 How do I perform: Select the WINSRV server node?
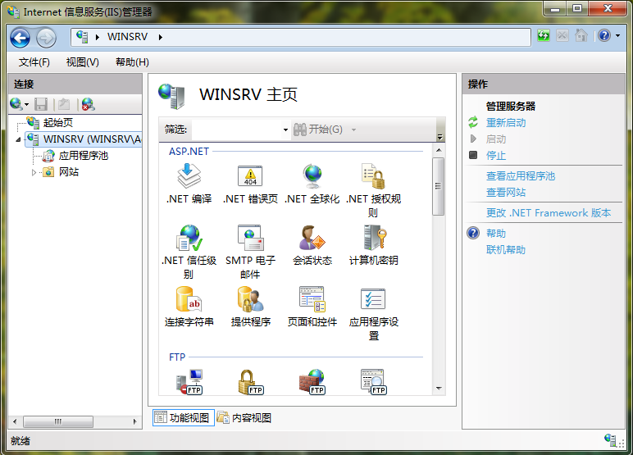point(92,139)
